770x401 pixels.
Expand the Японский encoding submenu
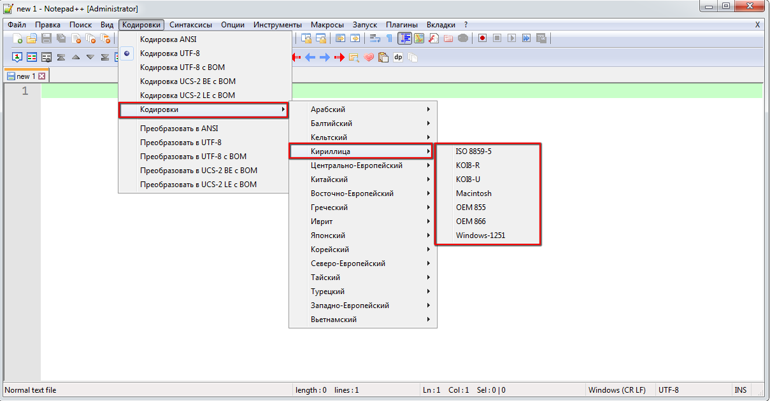tap(363, 236)
